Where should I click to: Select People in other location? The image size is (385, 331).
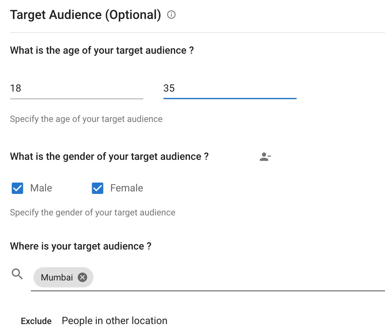coord(114,321)
